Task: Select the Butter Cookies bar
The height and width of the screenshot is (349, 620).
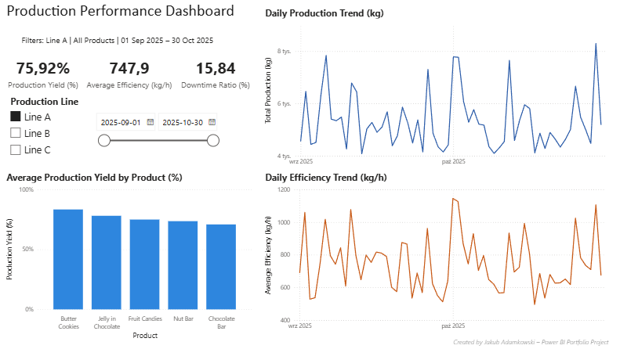Action: tap(68, 259)
